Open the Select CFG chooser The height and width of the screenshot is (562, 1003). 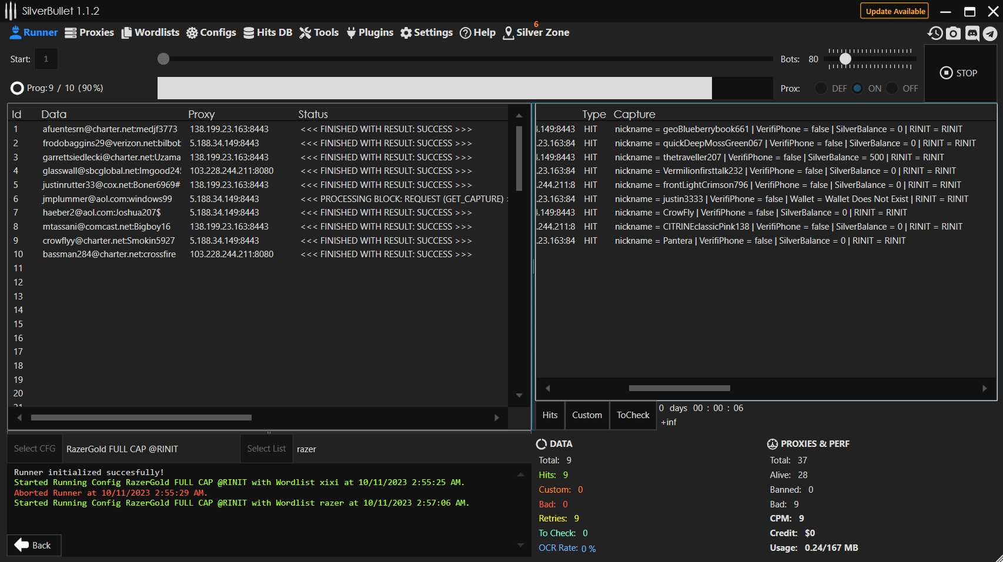pos(35,449)
